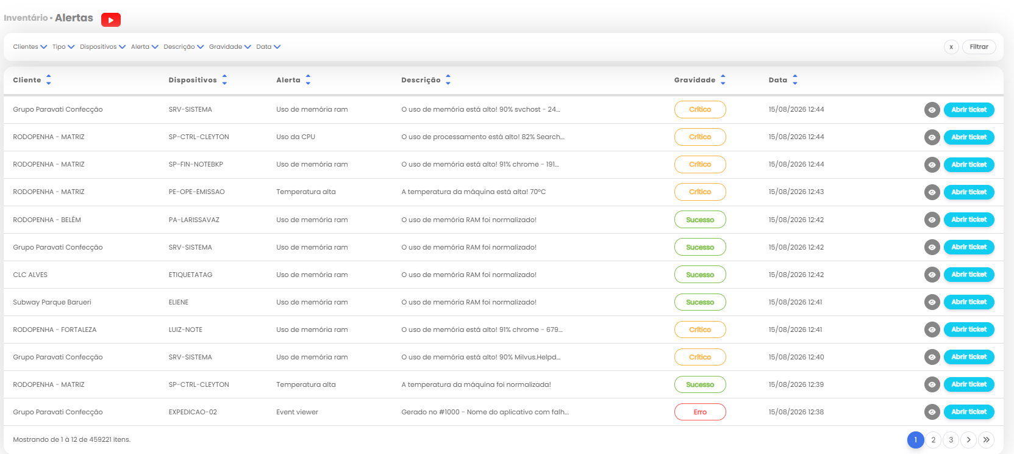The height and width of the screenshot is (454, 1014).
Task: Open ticket for ELIENE alert
Action: (969, 302)
